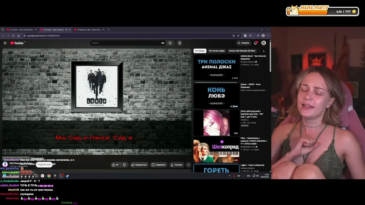
Task: Open the 'Три полоски' Animal ДжаZ thumbnail
Action: click(216, 67)
